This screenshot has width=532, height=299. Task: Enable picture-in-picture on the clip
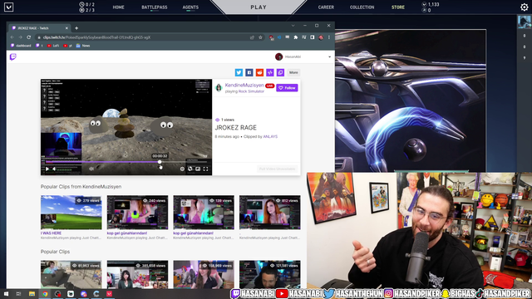pos(198,169)
